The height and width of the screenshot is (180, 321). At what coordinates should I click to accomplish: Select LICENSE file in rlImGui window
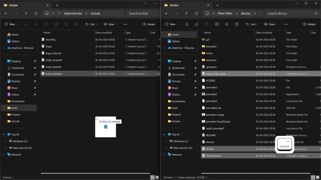261,80
